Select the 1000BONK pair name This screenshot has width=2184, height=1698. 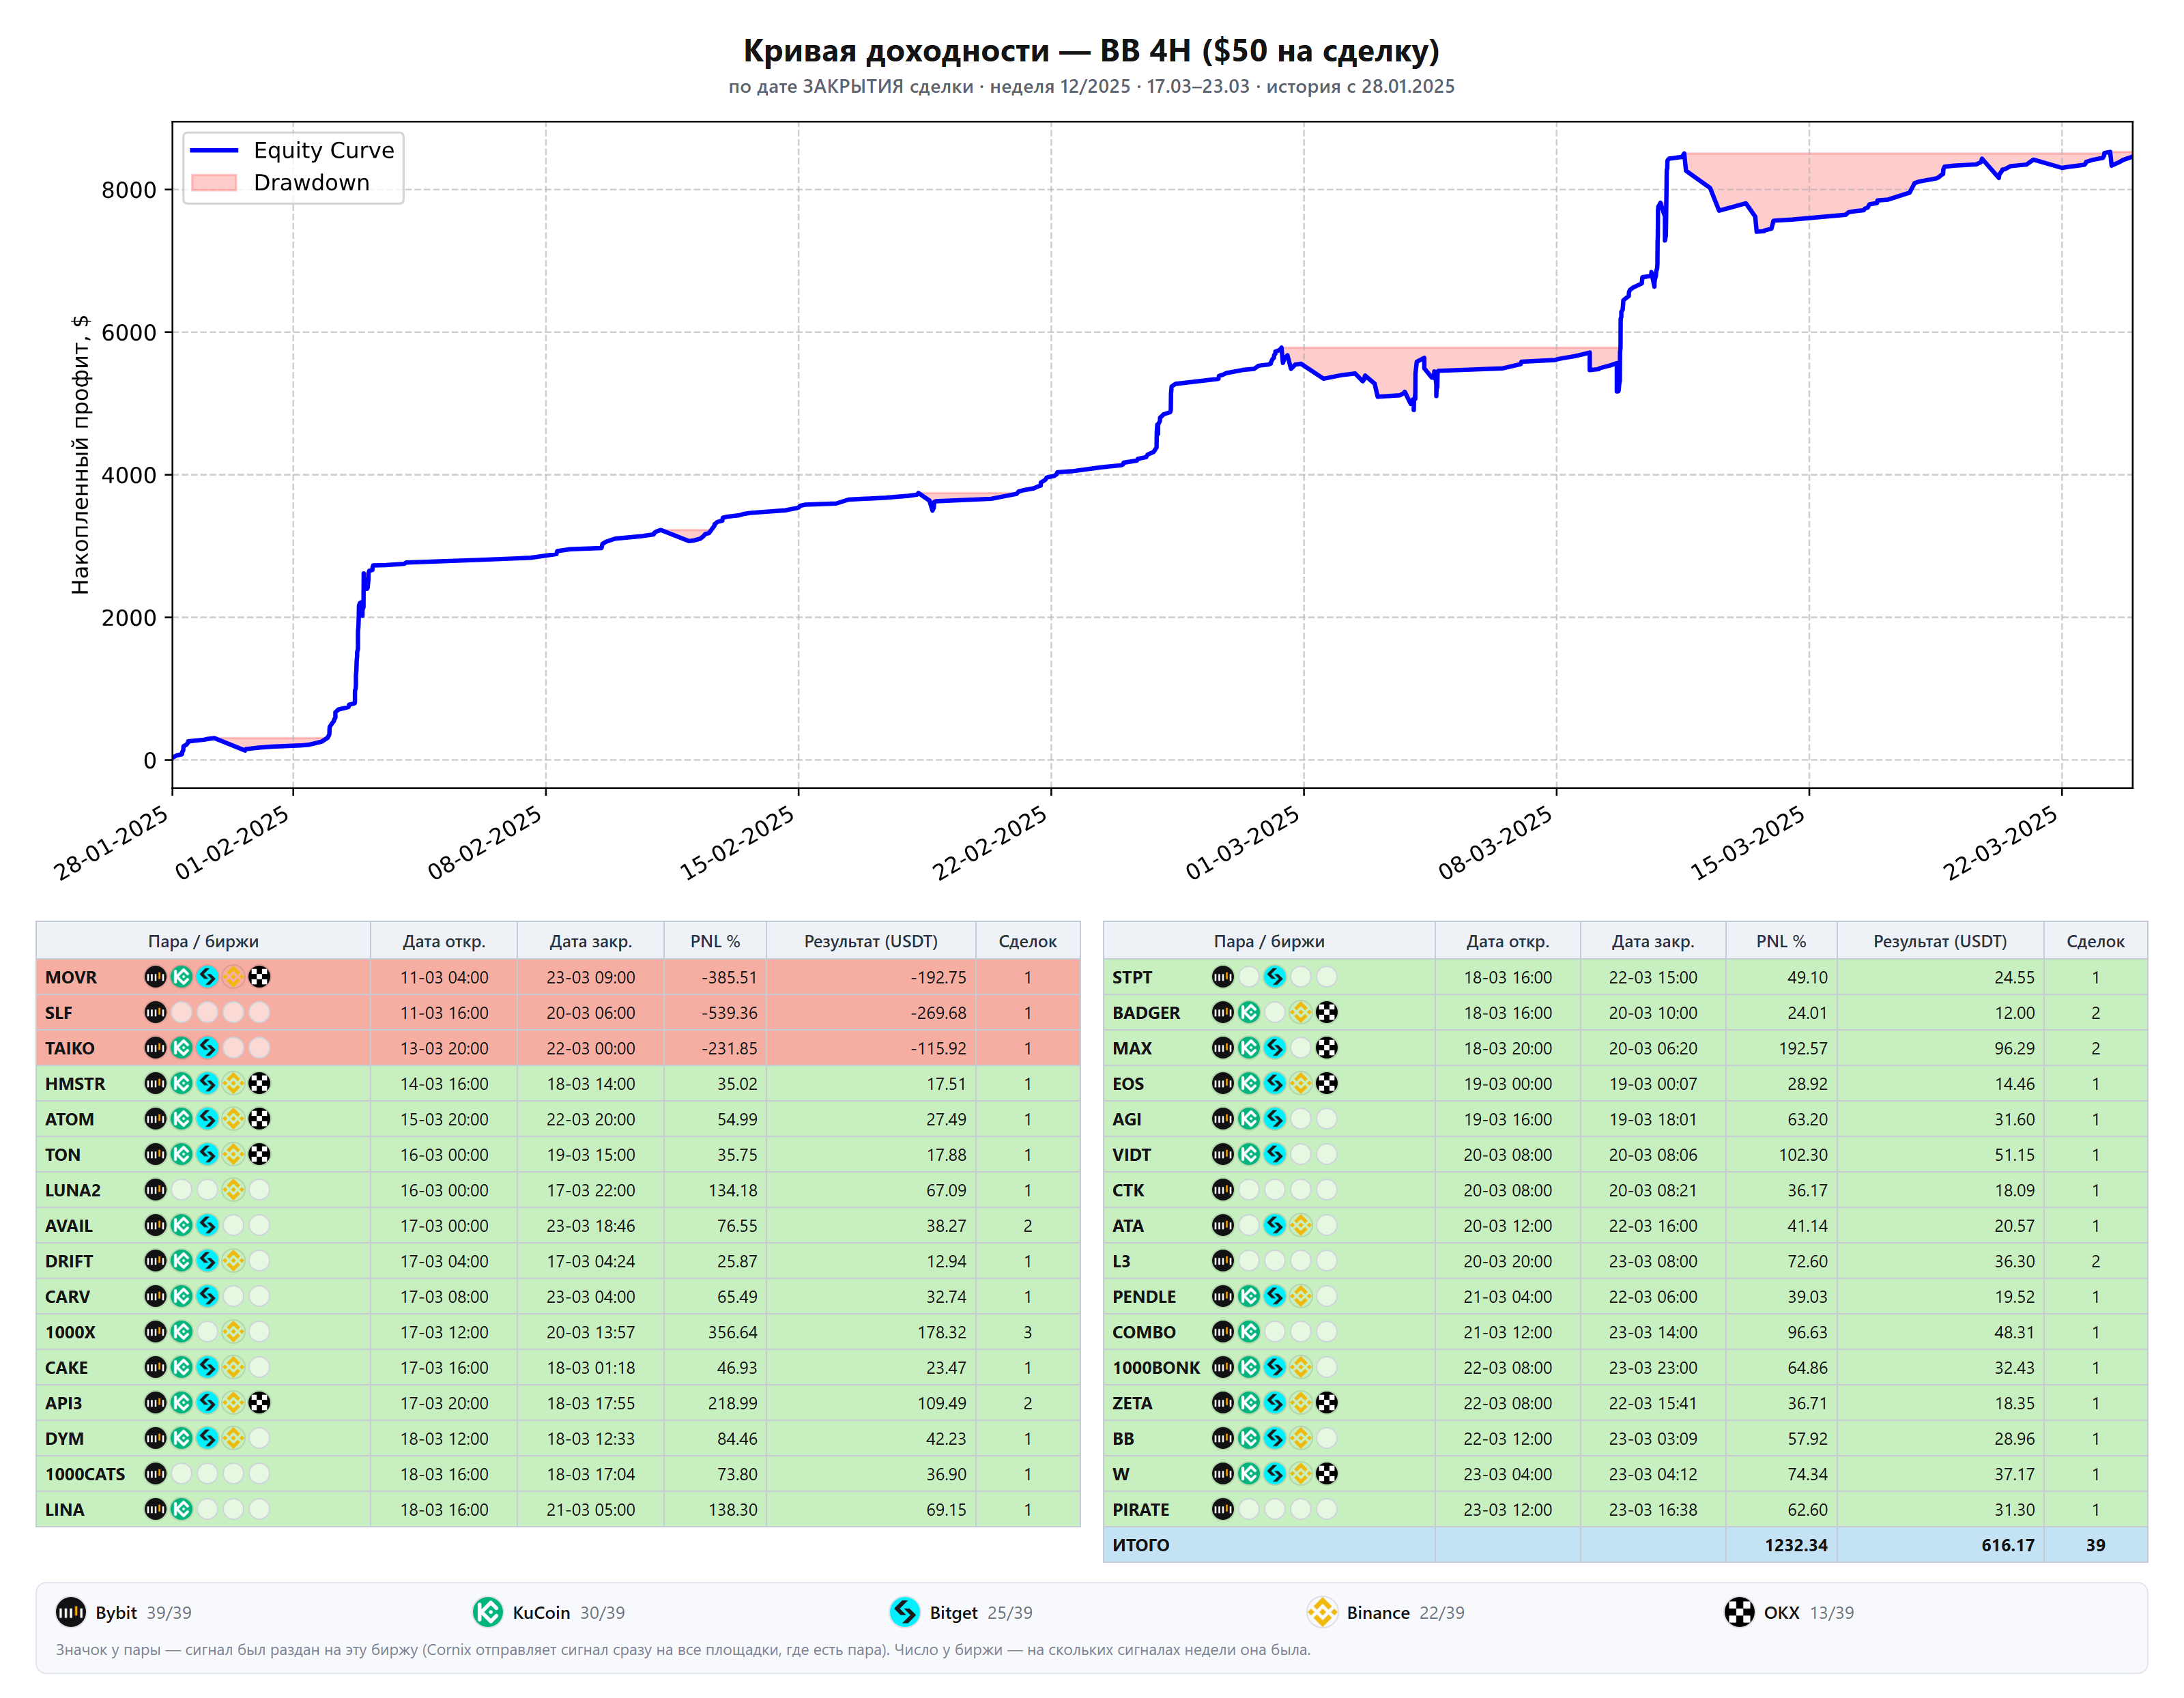click(x=1156, y=1368)
